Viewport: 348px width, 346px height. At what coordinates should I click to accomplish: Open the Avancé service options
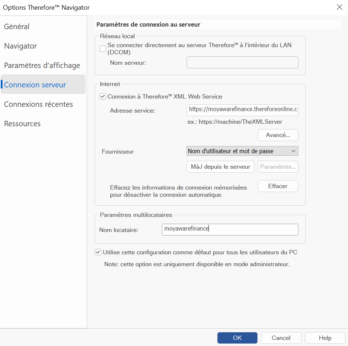[278, 135]
